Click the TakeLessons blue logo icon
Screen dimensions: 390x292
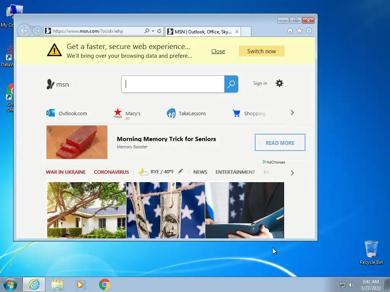171,113
